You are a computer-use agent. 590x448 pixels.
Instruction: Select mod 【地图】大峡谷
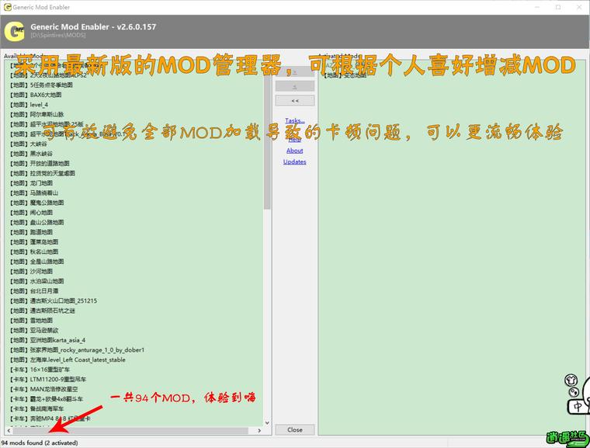[29, 144]
